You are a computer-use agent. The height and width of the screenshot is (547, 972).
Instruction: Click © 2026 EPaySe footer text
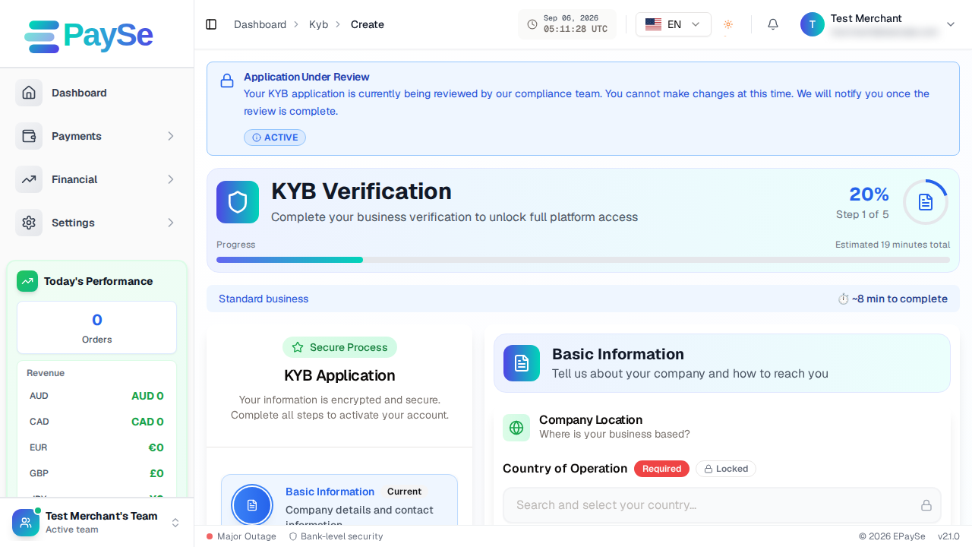click(x=892, y=536)
